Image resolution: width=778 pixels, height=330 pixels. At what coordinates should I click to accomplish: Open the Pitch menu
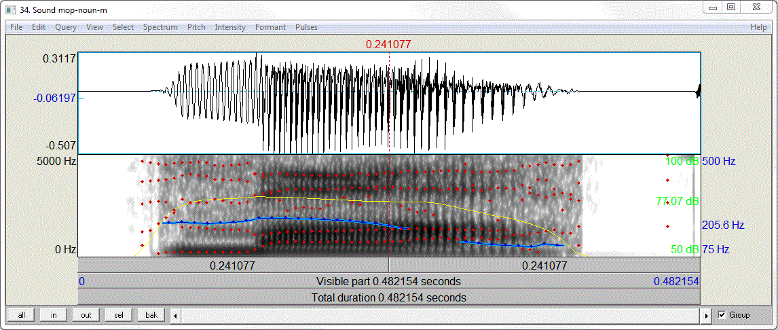196,27
